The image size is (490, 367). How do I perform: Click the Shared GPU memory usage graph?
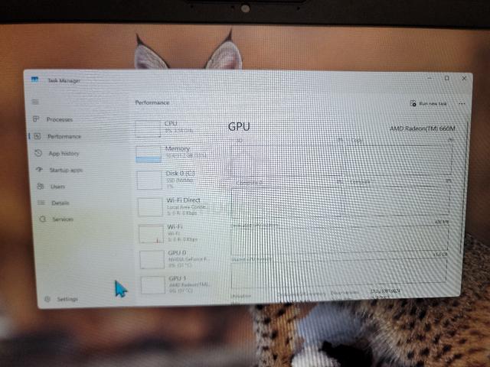click(x=338, y=273)
